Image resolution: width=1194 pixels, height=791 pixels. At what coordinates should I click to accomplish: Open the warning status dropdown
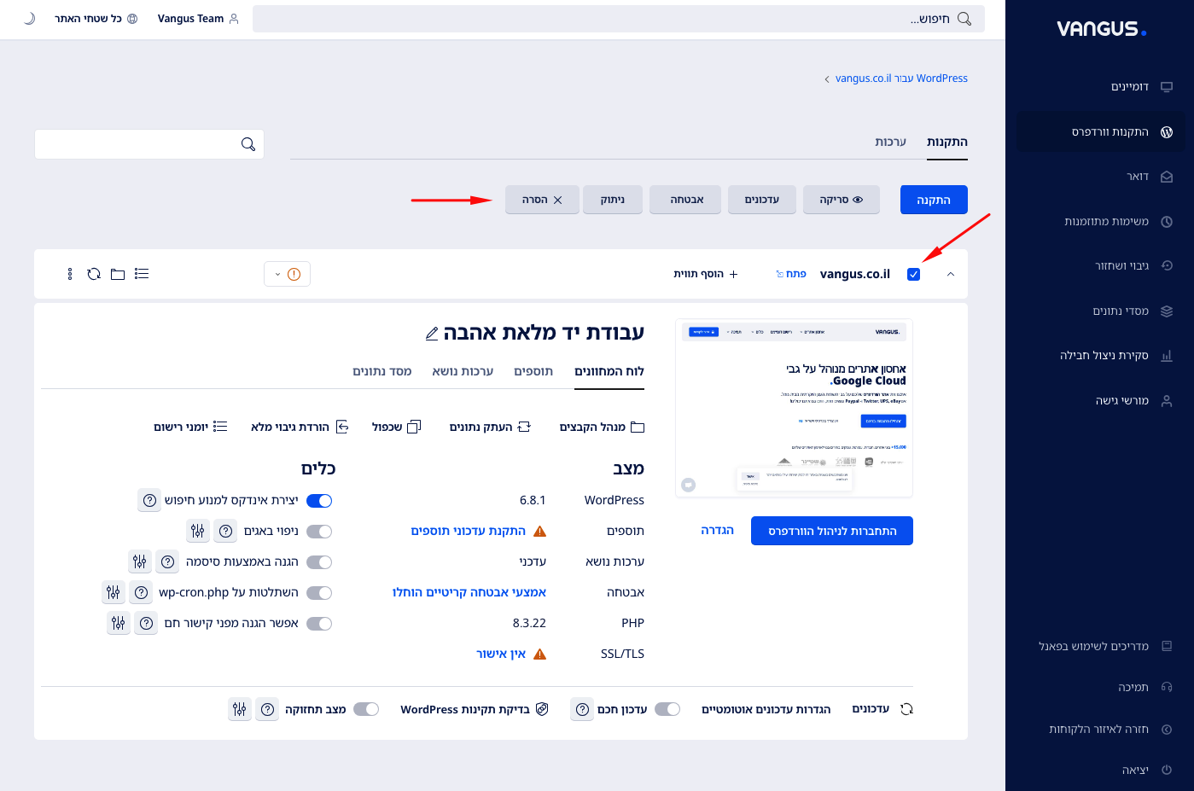(288, 274)
